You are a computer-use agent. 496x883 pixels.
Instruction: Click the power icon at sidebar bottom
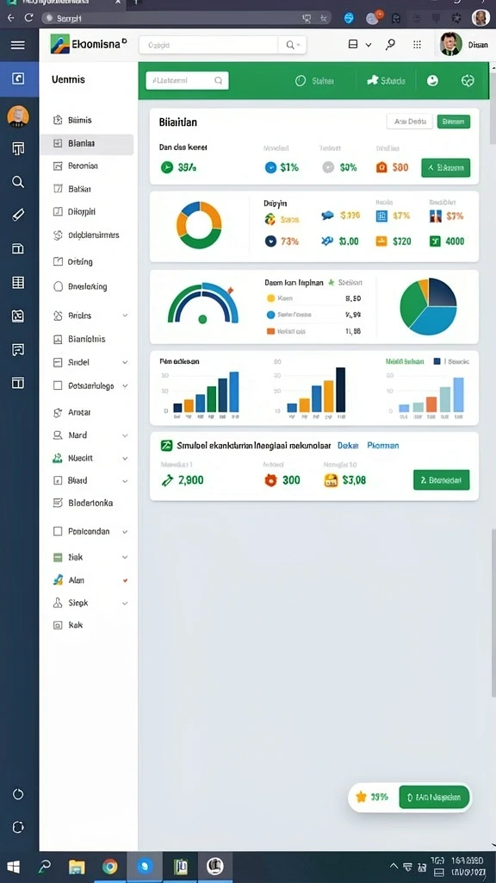18,794
